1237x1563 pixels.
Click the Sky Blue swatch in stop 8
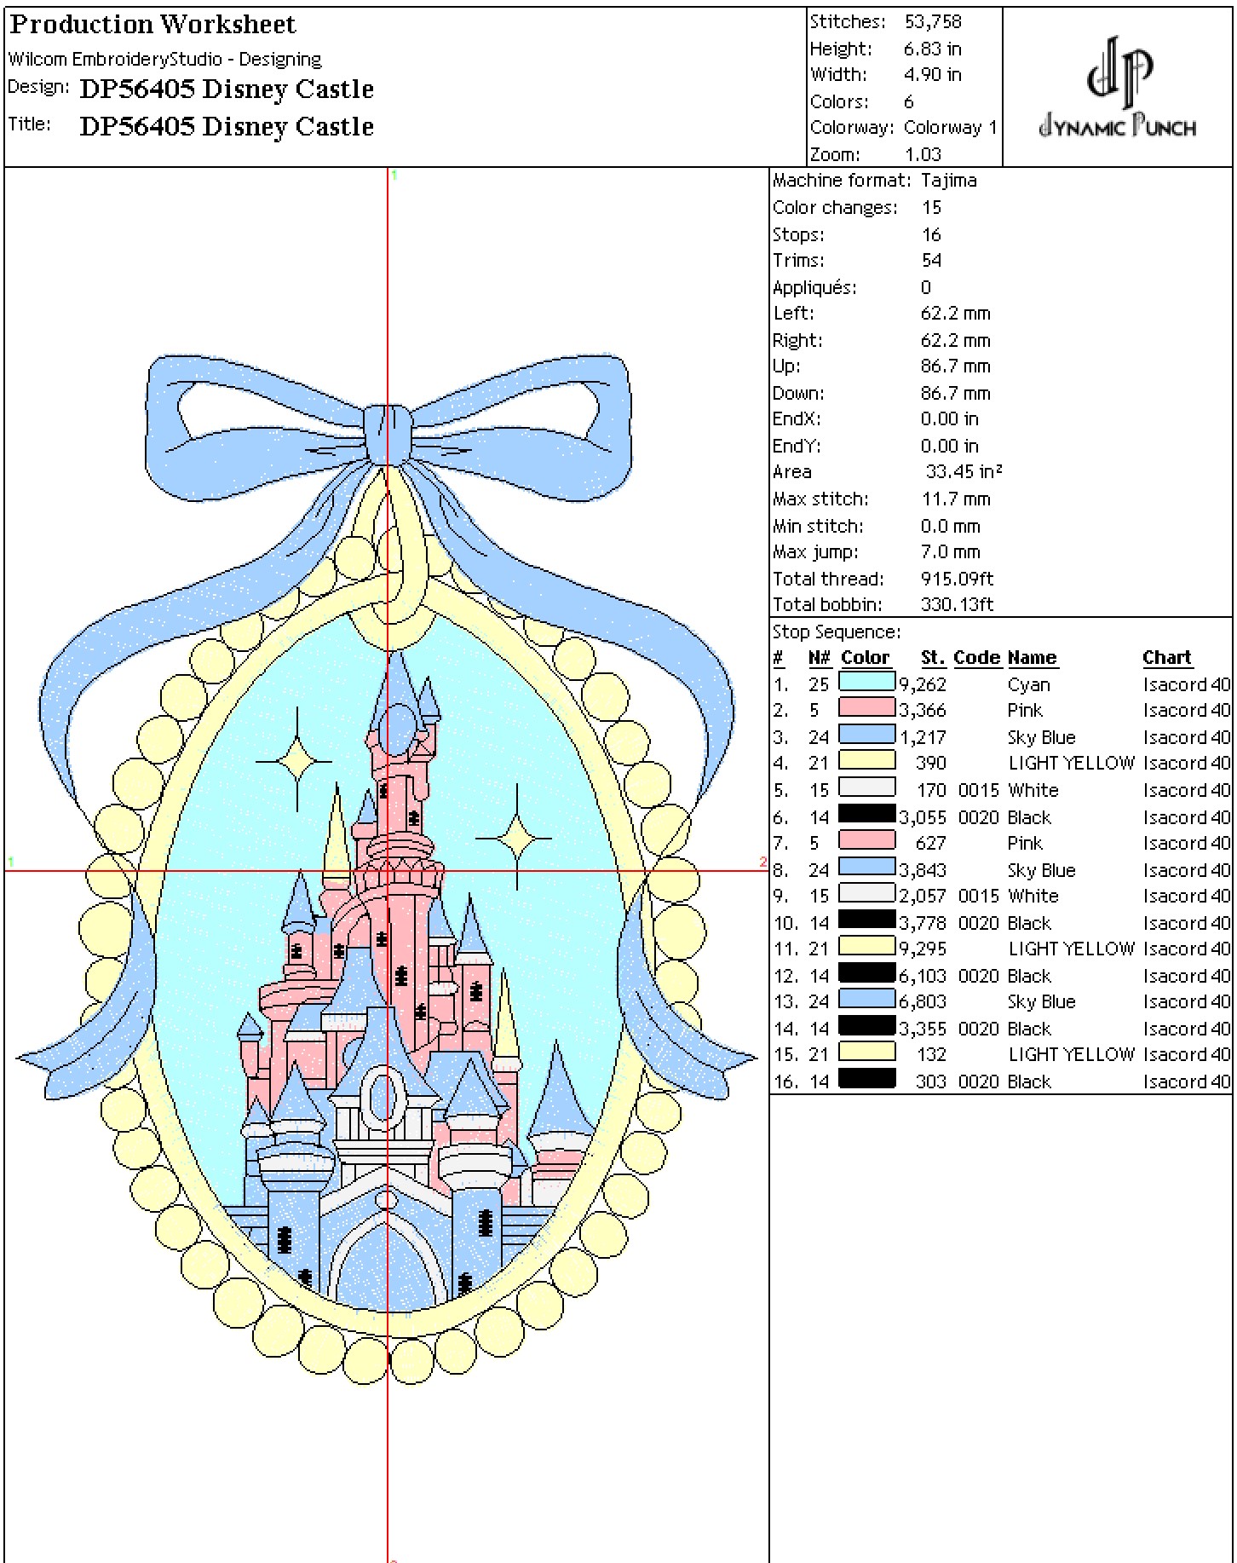[x=866, y=867]
